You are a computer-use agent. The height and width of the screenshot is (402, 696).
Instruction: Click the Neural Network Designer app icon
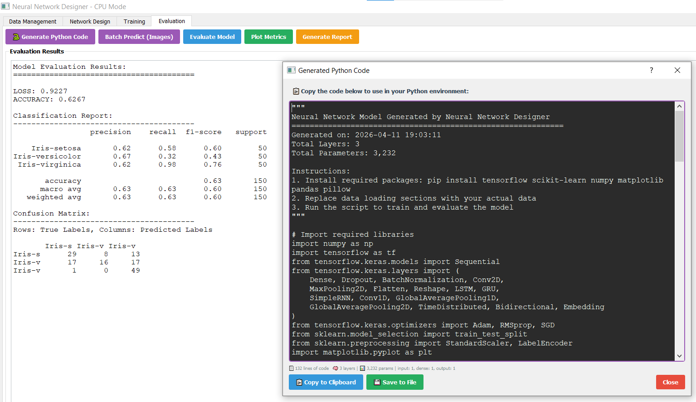5,6
